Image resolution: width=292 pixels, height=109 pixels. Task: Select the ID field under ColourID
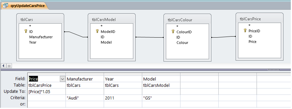coord(178,37)
